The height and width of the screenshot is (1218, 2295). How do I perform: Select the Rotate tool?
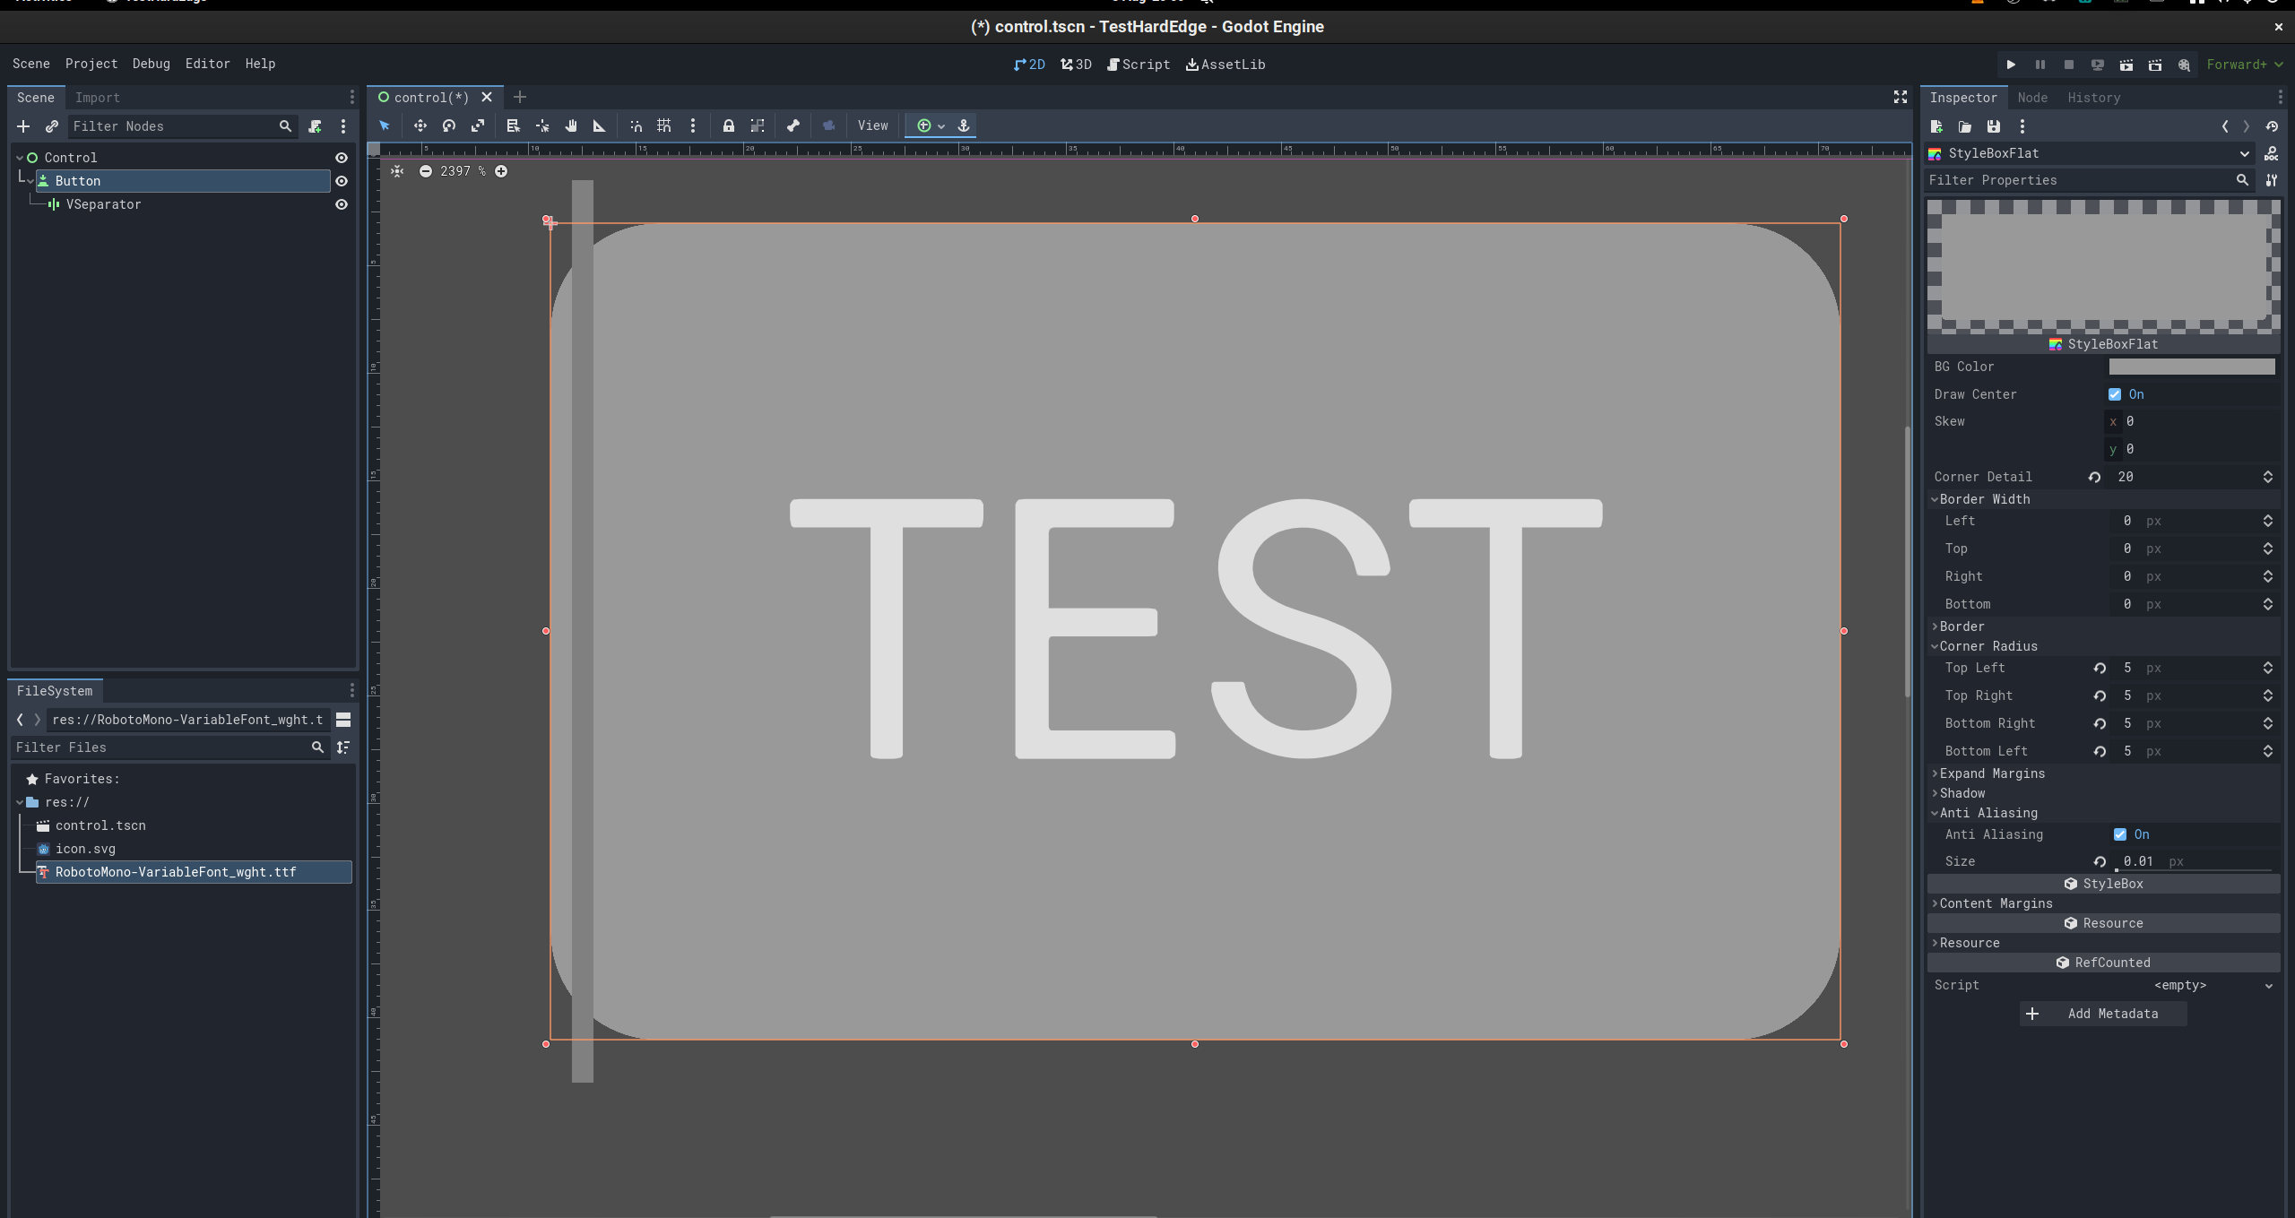coord(448,125)
